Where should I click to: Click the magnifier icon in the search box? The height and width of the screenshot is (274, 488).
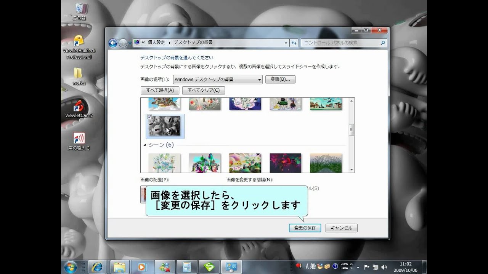383,43
